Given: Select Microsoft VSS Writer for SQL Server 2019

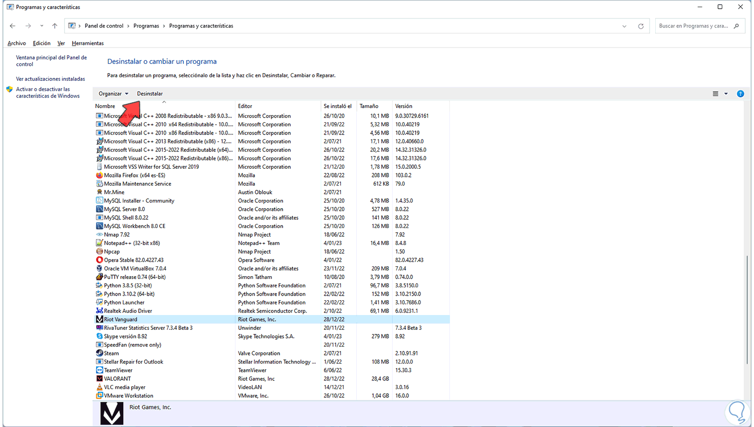Looking at the screenshot, I should (272, 167).
